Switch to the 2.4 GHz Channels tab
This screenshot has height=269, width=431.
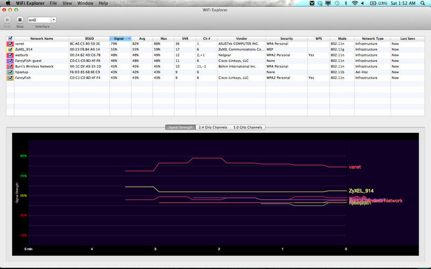tap(213, 128)
